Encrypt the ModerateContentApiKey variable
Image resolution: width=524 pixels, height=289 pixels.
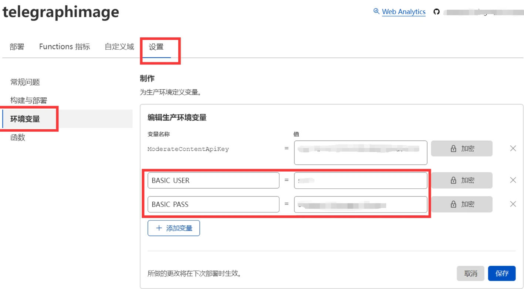(462, 149)
